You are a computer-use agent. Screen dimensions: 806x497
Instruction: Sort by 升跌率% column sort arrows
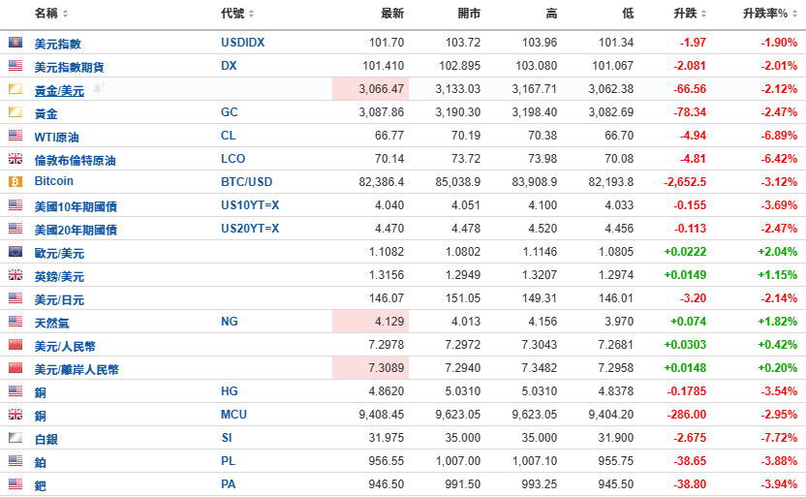pos(794,14)
